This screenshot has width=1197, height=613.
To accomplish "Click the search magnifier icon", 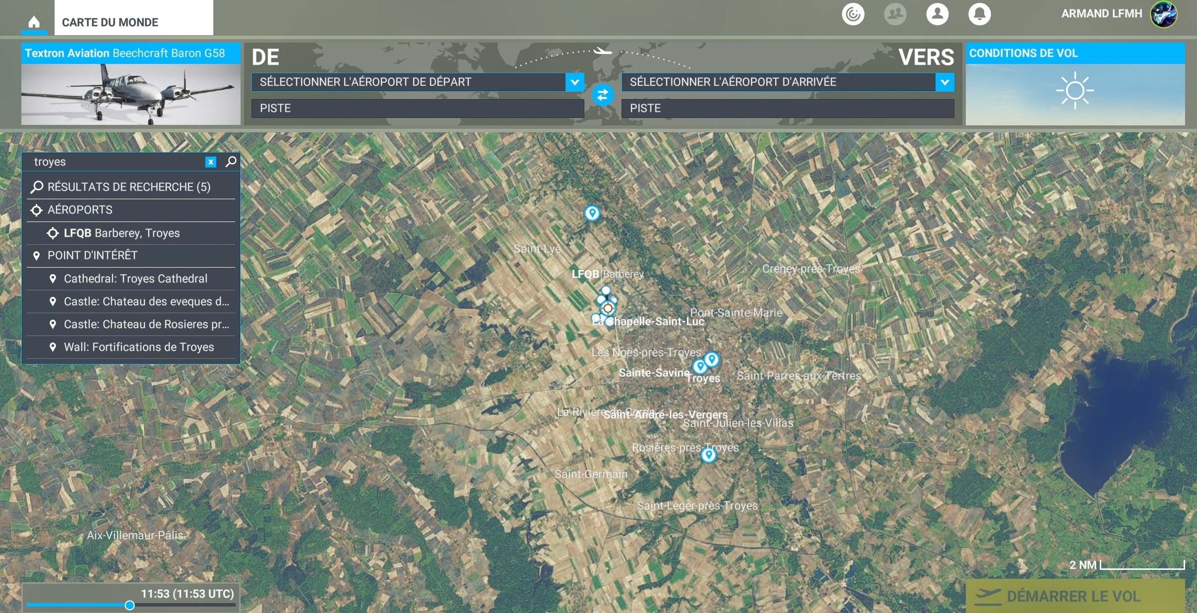I will [x=231, y=162].
